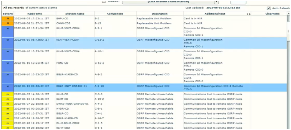The height and width of the screenshot is (130, 291).
Task: Click the blue severity badge for PUNE-CD
Action: [x=7, y=66]
